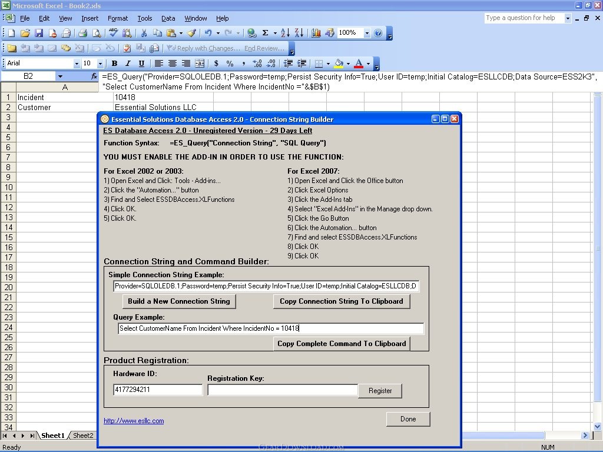Switch to the Sheet2 tab
Screen dimensions: 603x452
pos(83,436)
